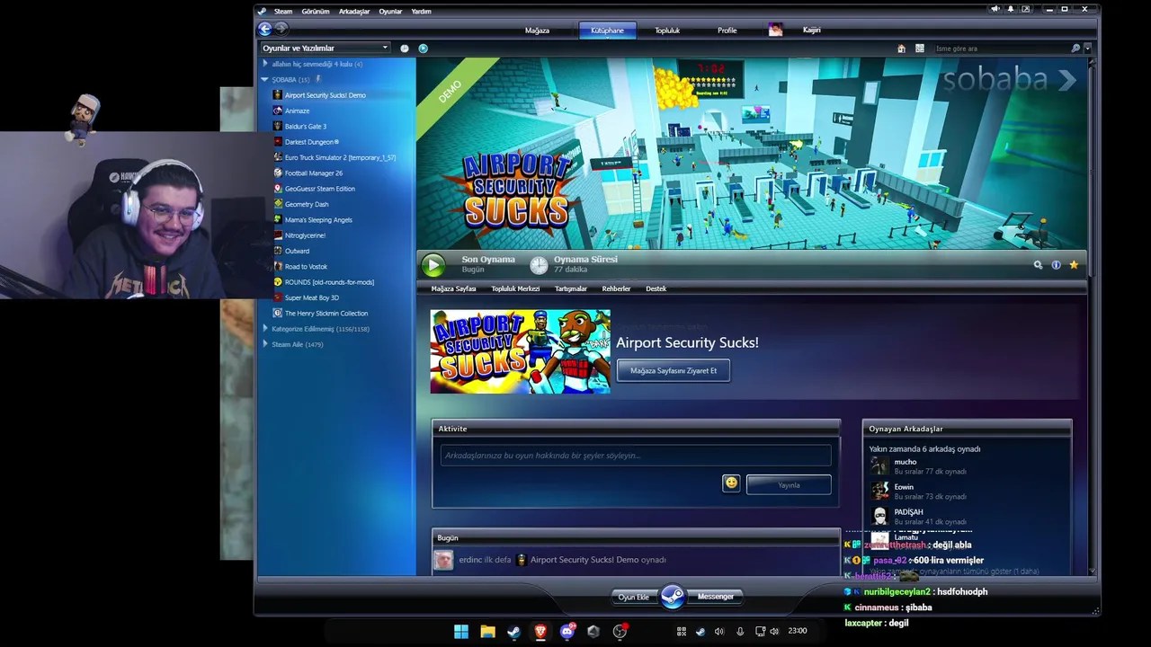Click the 'Oyun Ekle' button
This screenshot has width=1151, height=647.
[x=633, y=597]
